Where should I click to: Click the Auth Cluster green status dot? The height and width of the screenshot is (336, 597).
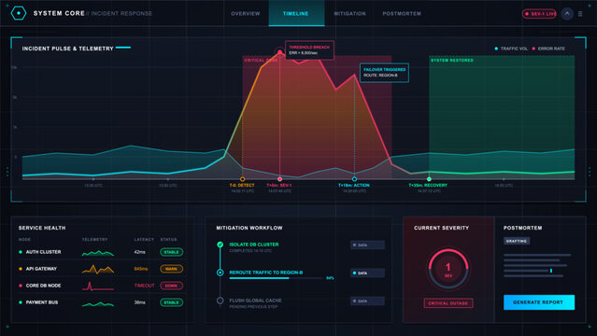point(21,252)
